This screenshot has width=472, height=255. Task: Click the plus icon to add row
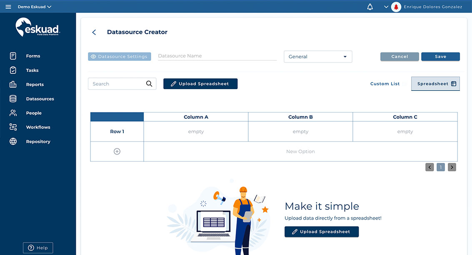(x=117, y=152)
